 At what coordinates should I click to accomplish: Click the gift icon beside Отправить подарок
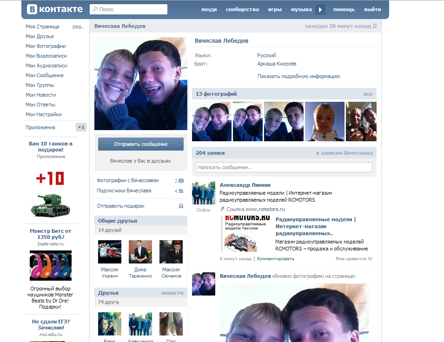181,206
